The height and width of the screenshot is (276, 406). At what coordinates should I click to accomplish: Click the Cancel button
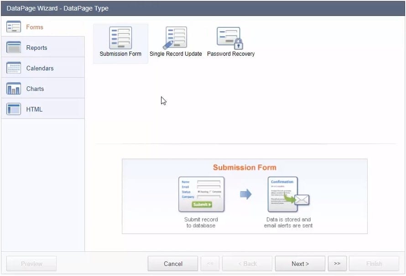[173, 264]
